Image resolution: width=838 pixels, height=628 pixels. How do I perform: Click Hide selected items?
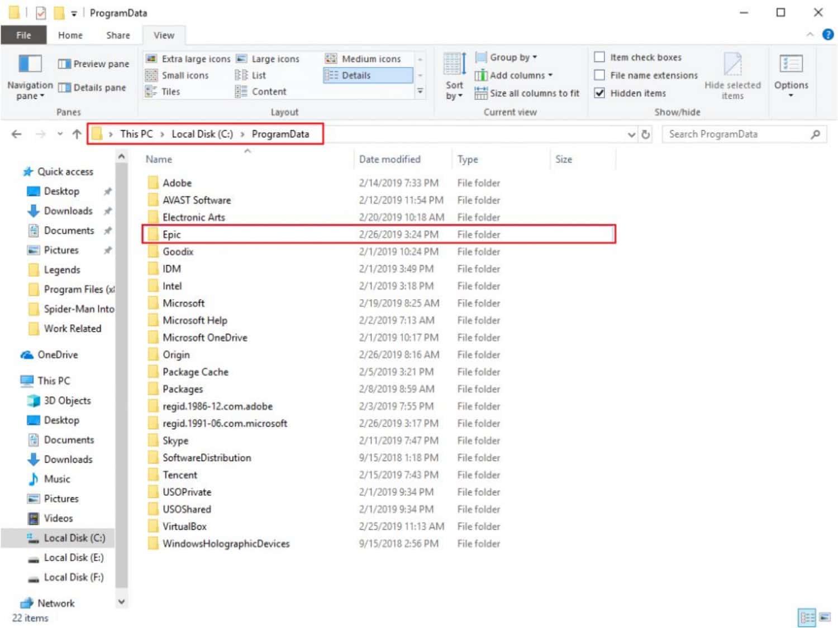pos(732,76)
